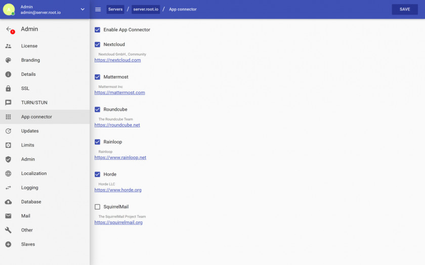Click the Servers breadcrumb

[115, 9]
